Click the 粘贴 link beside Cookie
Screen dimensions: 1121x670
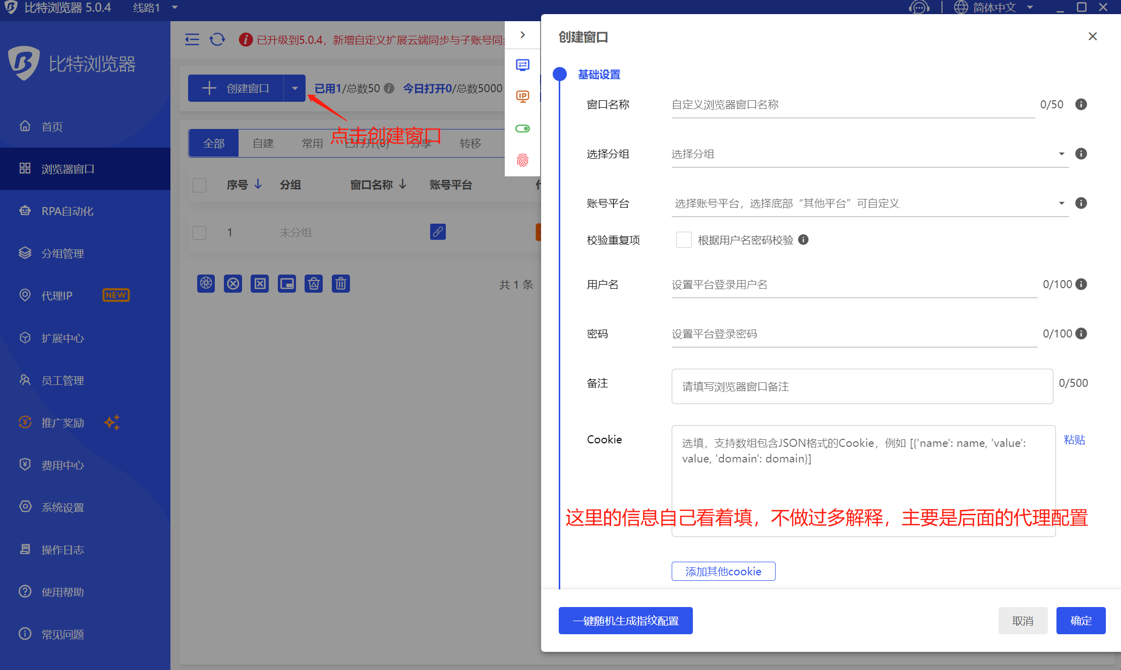tap(1074, 440)
